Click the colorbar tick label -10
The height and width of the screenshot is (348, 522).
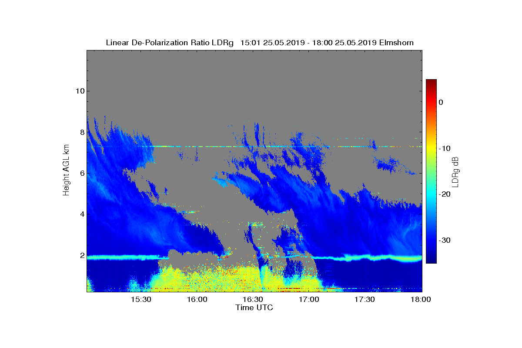(444, 148)
